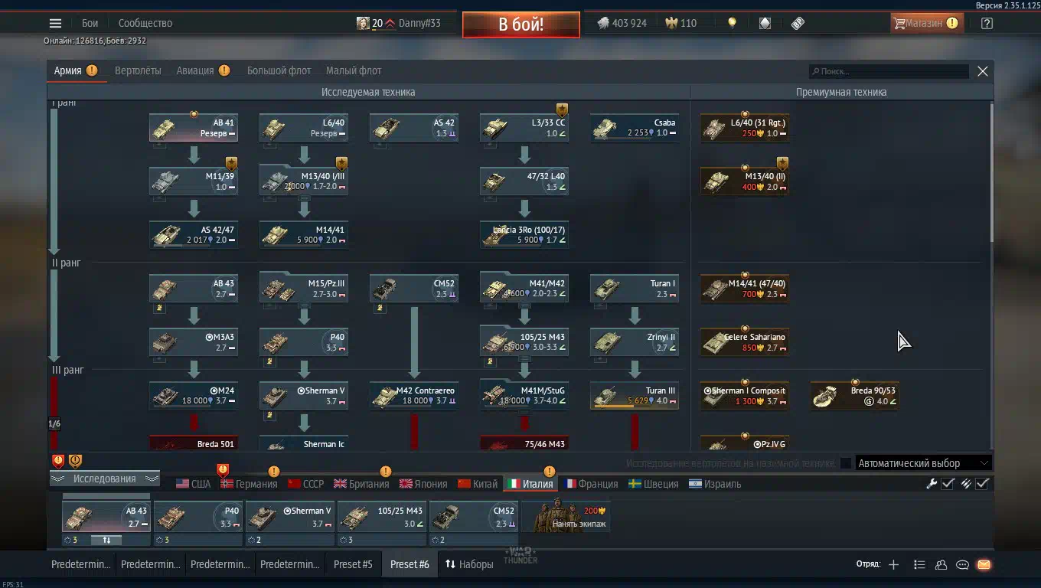Select the Sherman V crew slot

click(x=290, y=517)
